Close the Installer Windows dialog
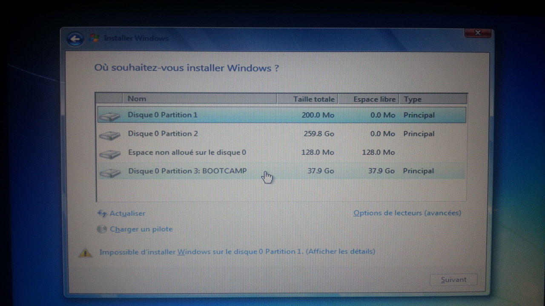 [x=478, y=33]
